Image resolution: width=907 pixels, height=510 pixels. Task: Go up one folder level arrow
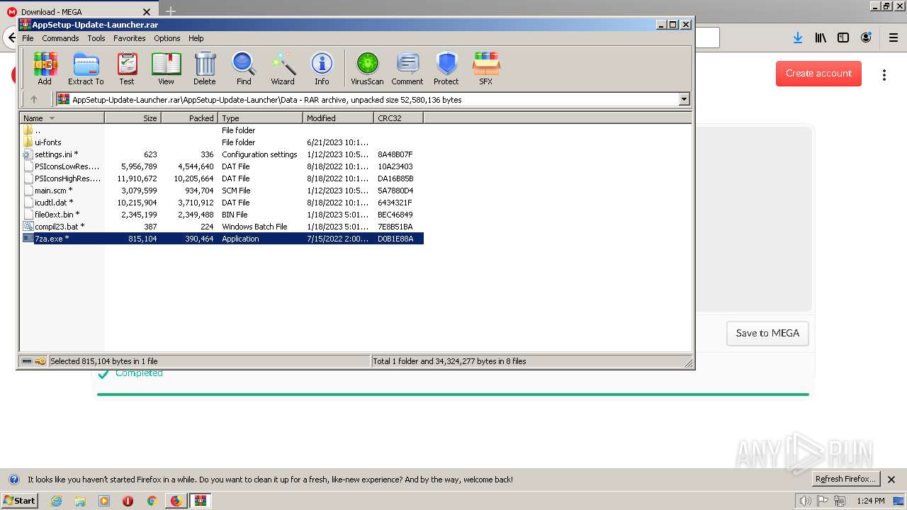point(33,100)
